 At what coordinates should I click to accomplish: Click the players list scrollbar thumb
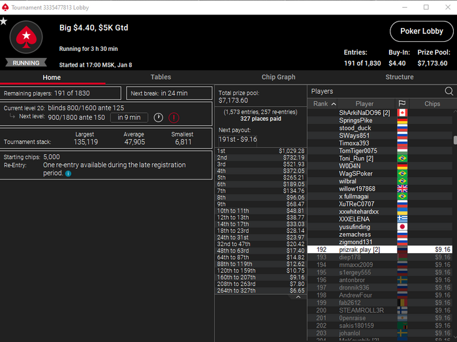coord(455,140)
